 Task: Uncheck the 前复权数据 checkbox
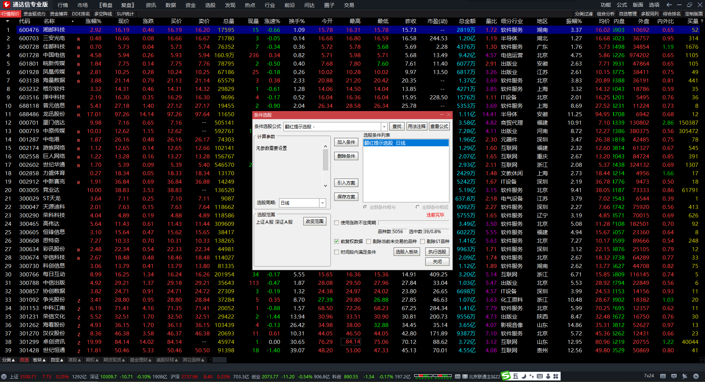click(x=336, y=241)
